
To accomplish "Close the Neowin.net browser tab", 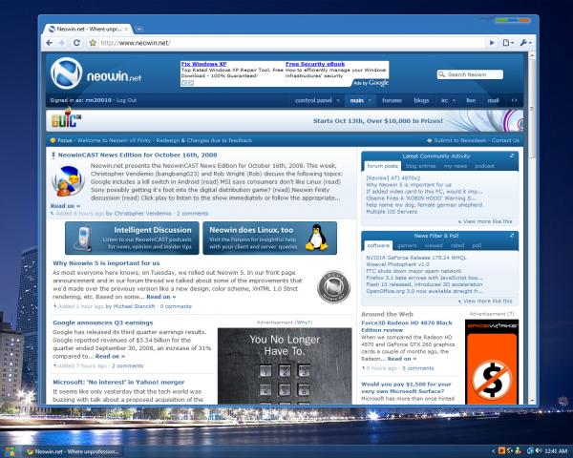I will coord(126,29).
